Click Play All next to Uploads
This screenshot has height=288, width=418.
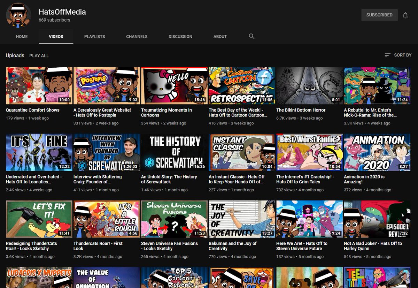click(x=39, y=56)
